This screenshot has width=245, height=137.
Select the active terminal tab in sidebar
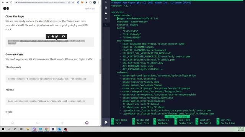click(x=106, y=25)
